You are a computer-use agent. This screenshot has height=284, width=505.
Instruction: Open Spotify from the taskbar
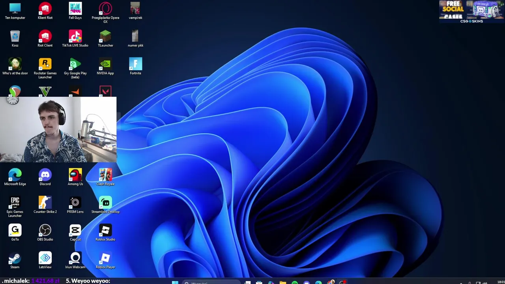pos(295,282)
